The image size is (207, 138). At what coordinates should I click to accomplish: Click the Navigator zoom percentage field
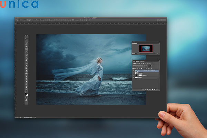coord(134,54)
